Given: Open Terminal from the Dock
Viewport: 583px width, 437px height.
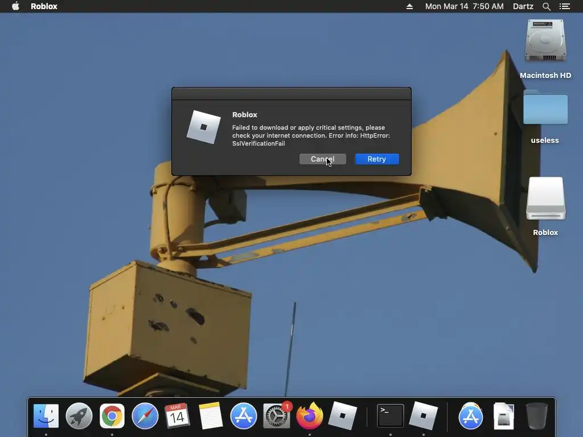Looking at the screenshot, I should (391, 416).
